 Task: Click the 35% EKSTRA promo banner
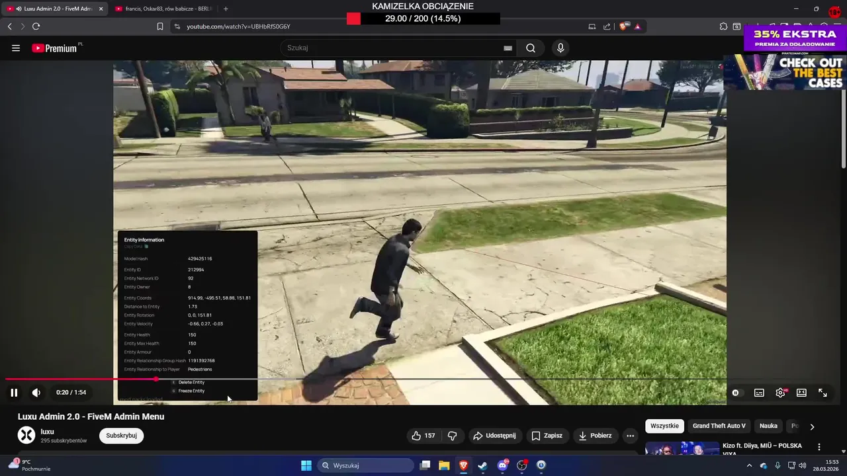[x=795, y=39]
